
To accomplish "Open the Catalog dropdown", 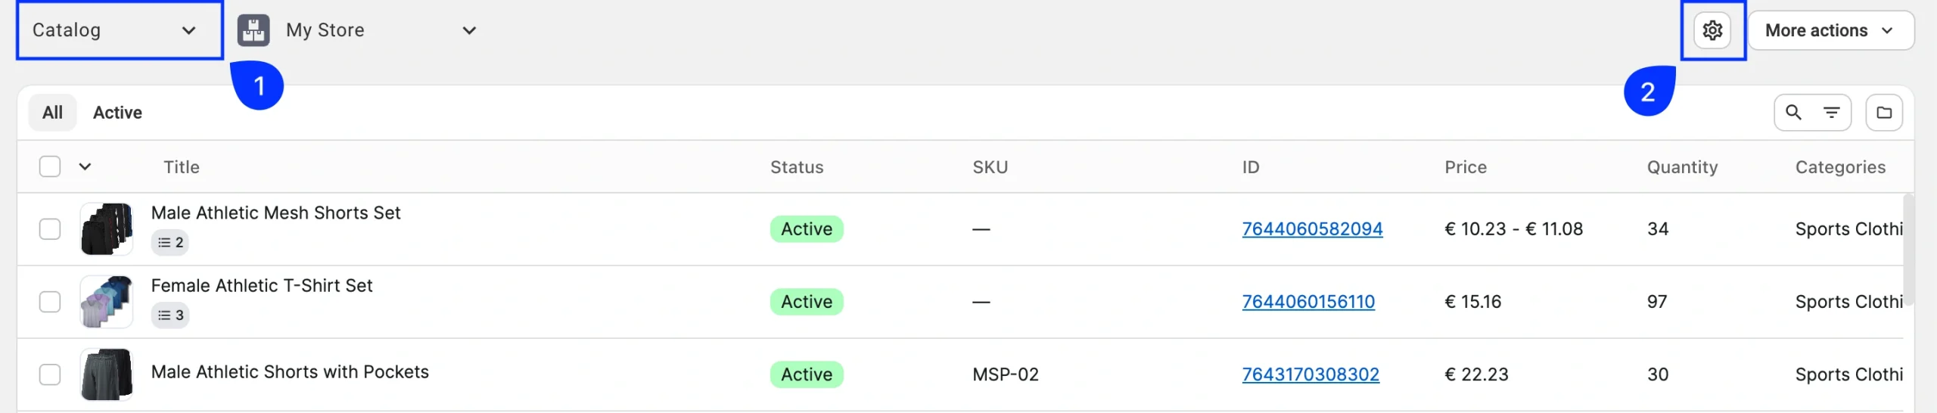I will (x=119, y=30).
